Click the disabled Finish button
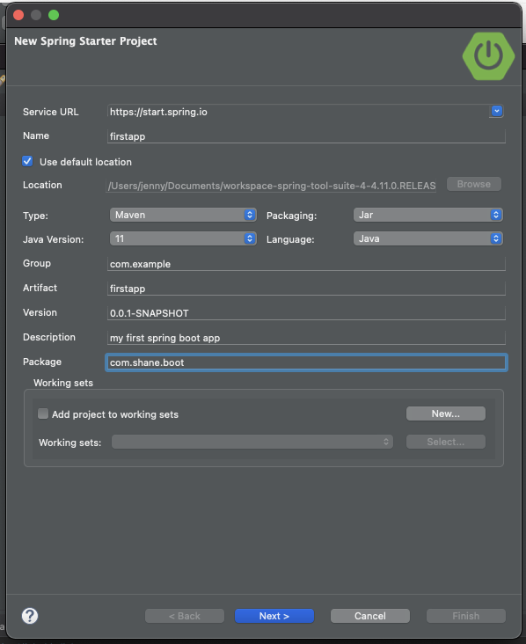This screenshot has width=526, height=644. (x=465, y=616)
